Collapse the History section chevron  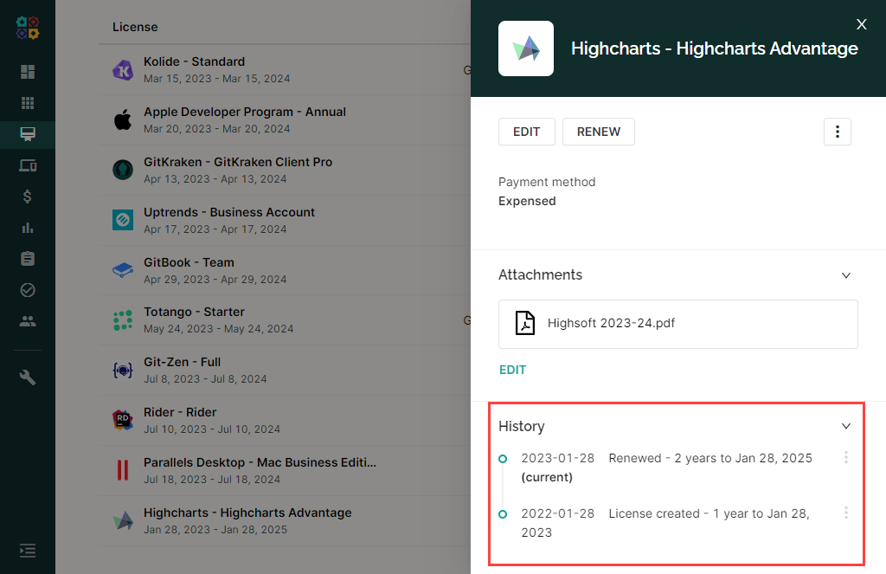[846, 427]
